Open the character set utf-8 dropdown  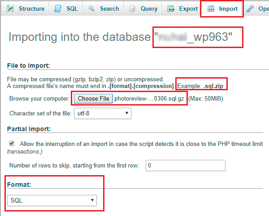tap(103, 113)
